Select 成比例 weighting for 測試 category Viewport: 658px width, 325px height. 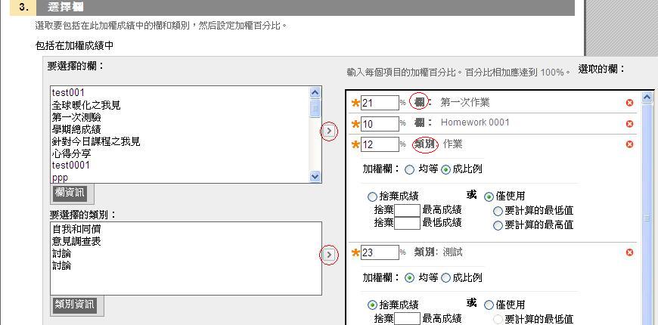coord(445,278)
